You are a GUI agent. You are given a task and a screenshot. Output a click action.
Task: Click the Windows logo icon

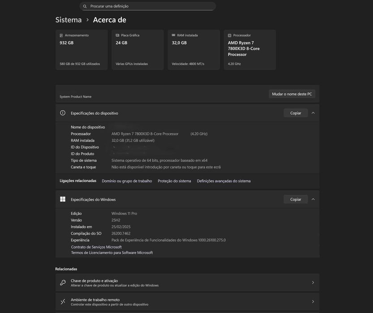[x=63, y=199]
